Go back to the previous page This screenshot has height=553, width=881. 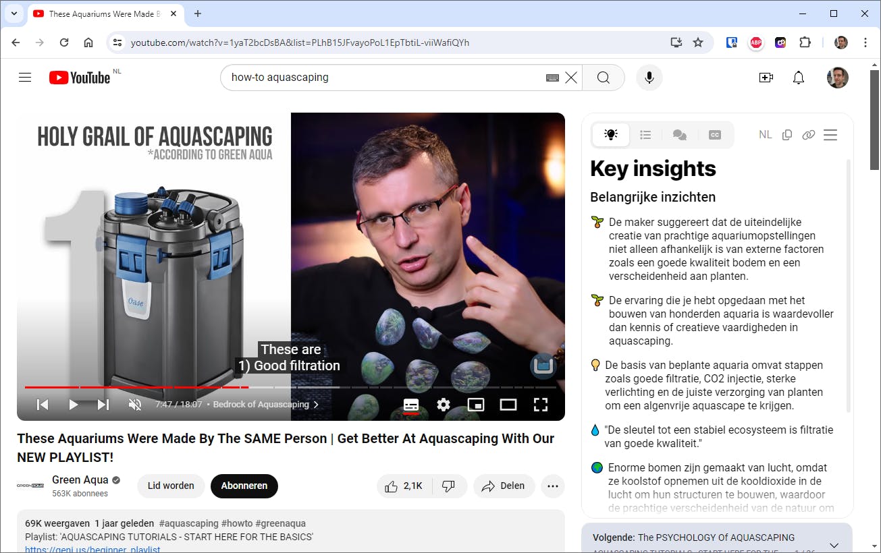(x=16, y=42)
